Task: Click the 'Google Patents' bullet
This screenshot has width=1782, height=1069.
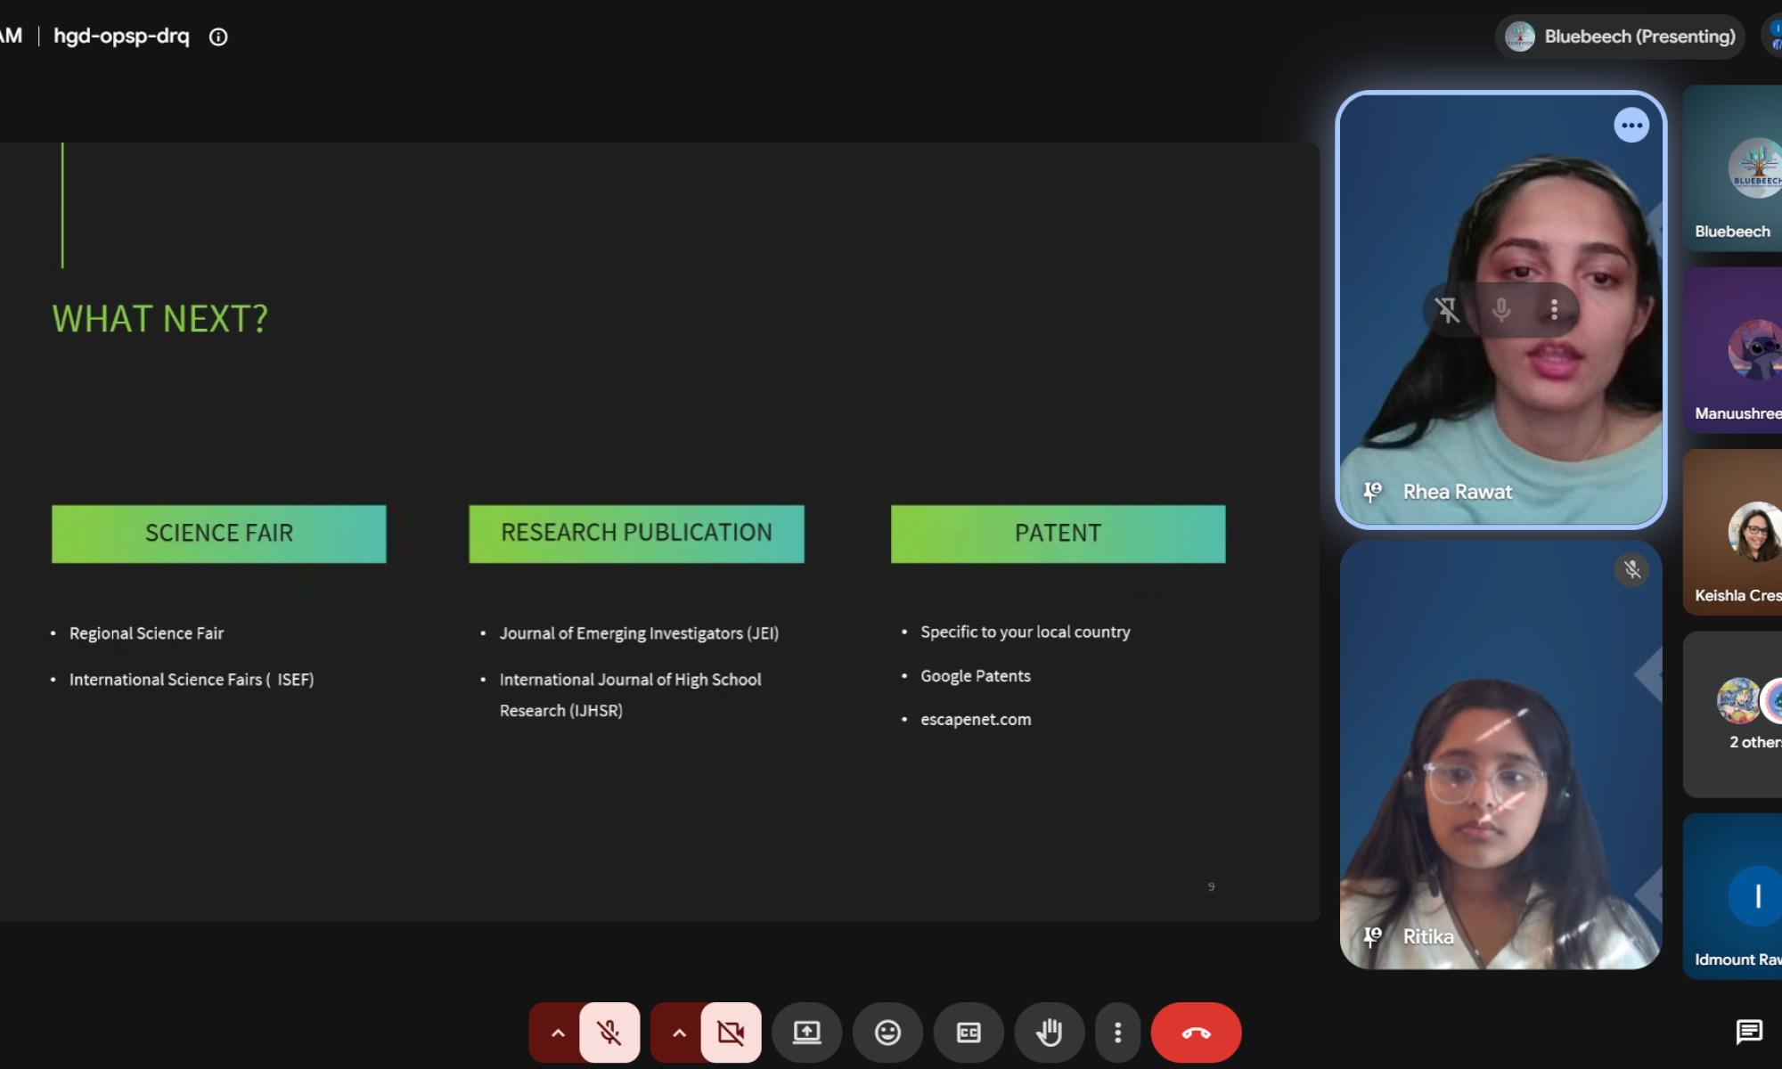Action: tap(976, 676)
